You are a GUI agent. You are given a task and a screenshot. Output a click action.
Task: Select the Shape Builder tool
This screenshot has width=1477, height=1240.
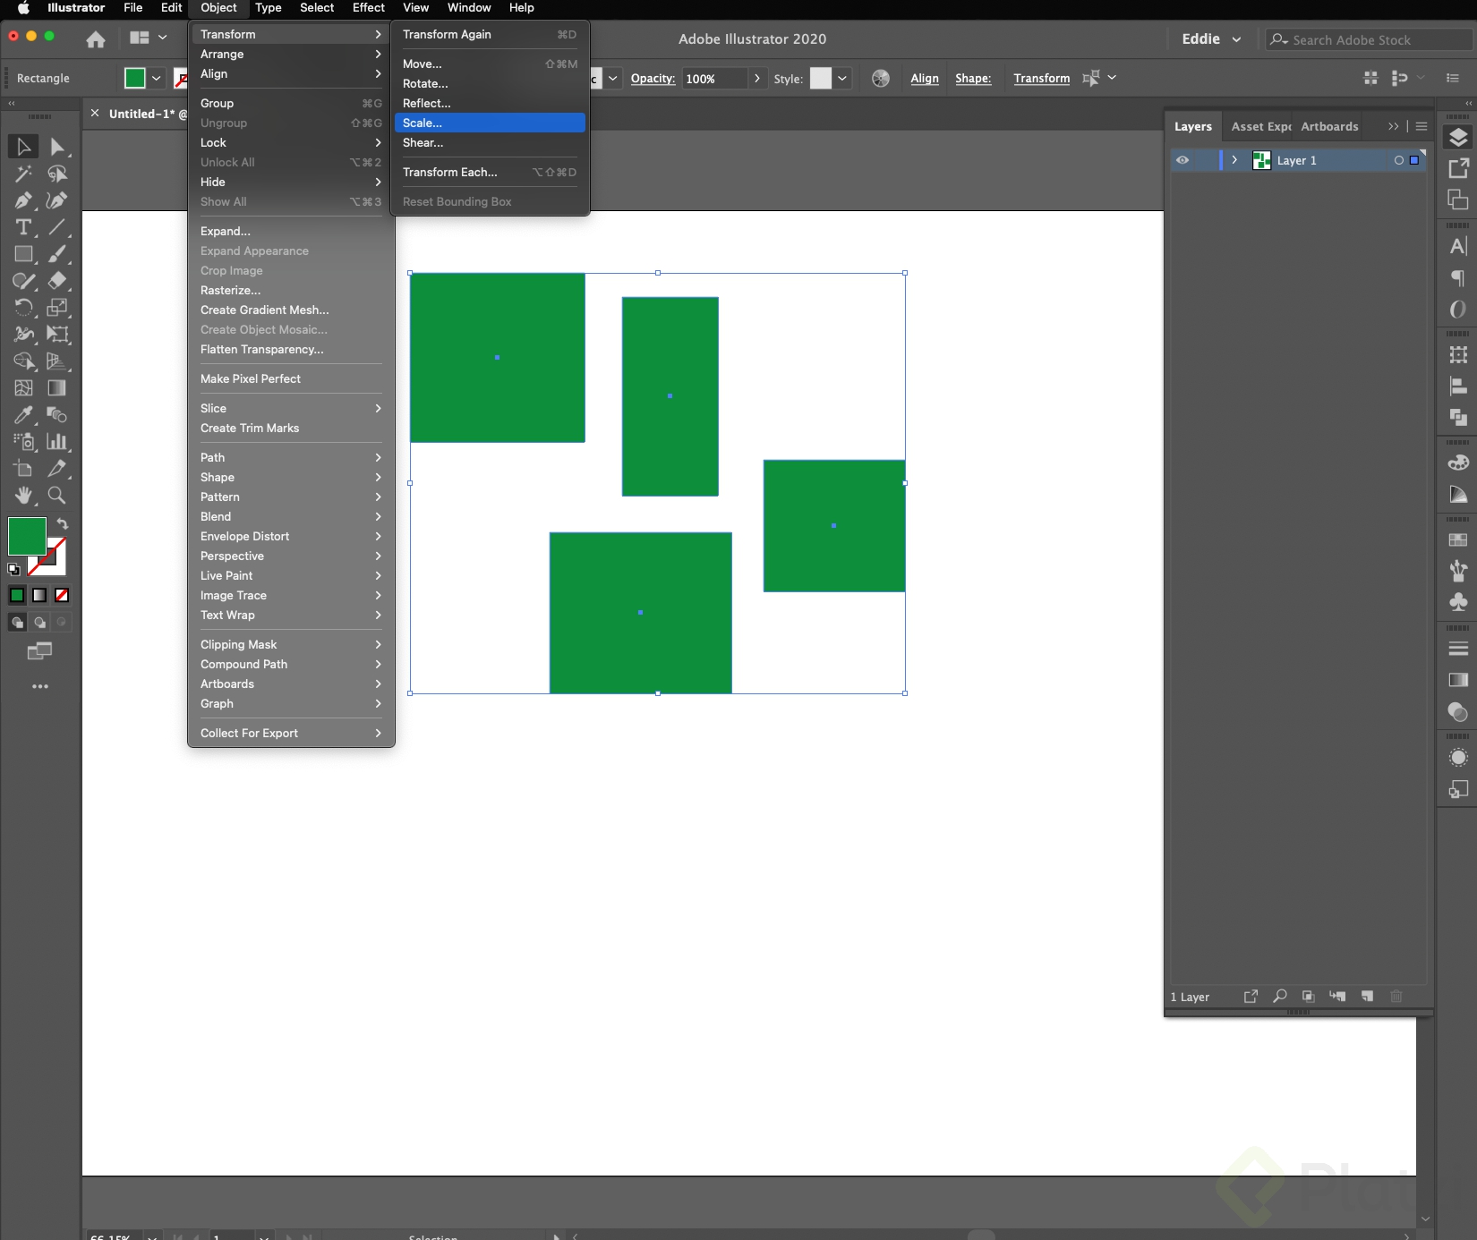click(x=23, y=361)
